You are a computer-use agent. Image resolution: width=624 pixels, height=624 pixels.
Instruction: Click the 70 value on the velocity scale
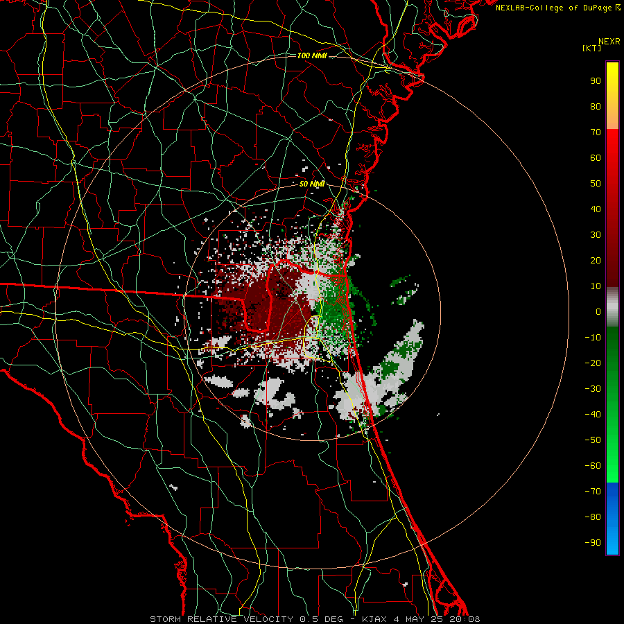tap(596, 132)
